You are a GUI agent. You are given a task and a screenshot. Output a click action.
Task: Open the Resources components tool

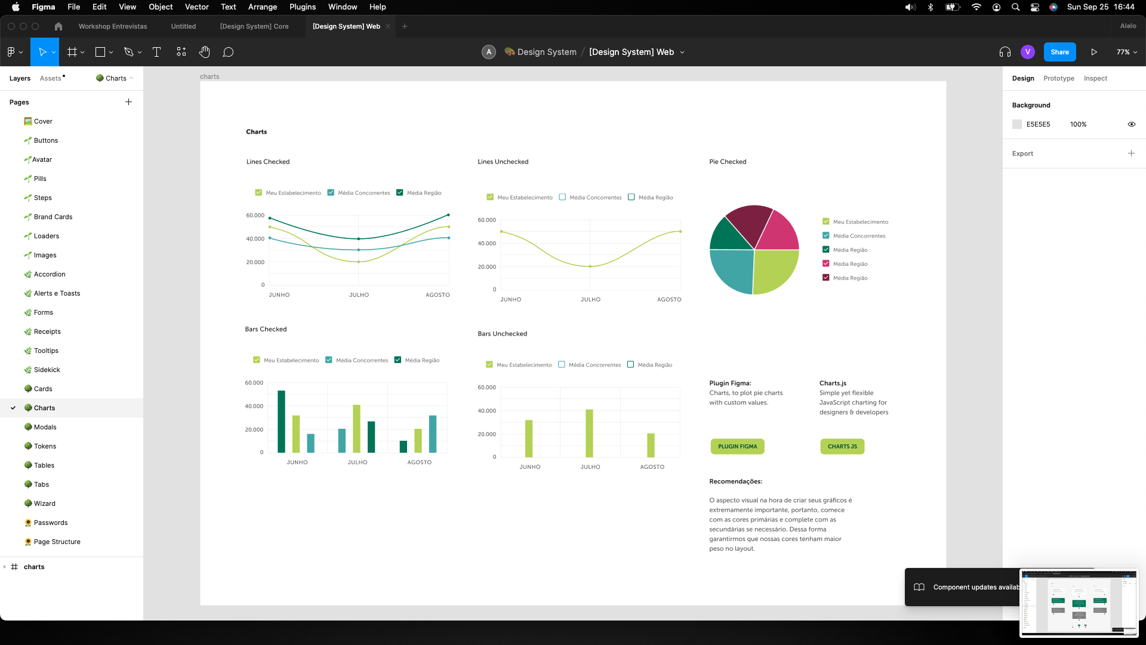pos(181,52)
